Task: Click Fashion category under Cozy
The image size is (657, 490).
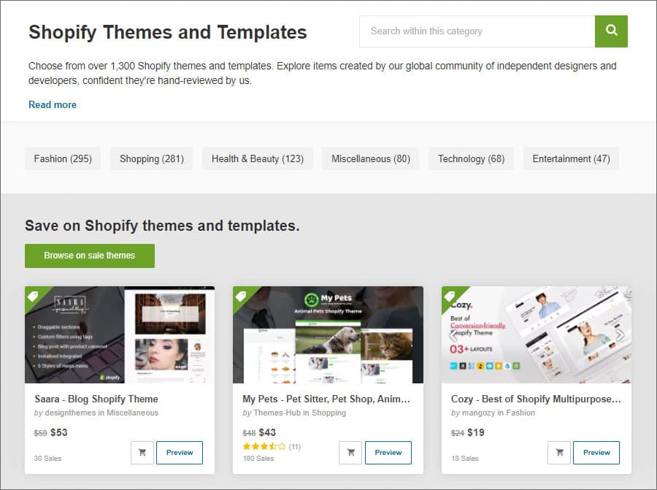Action: point(520,413)
